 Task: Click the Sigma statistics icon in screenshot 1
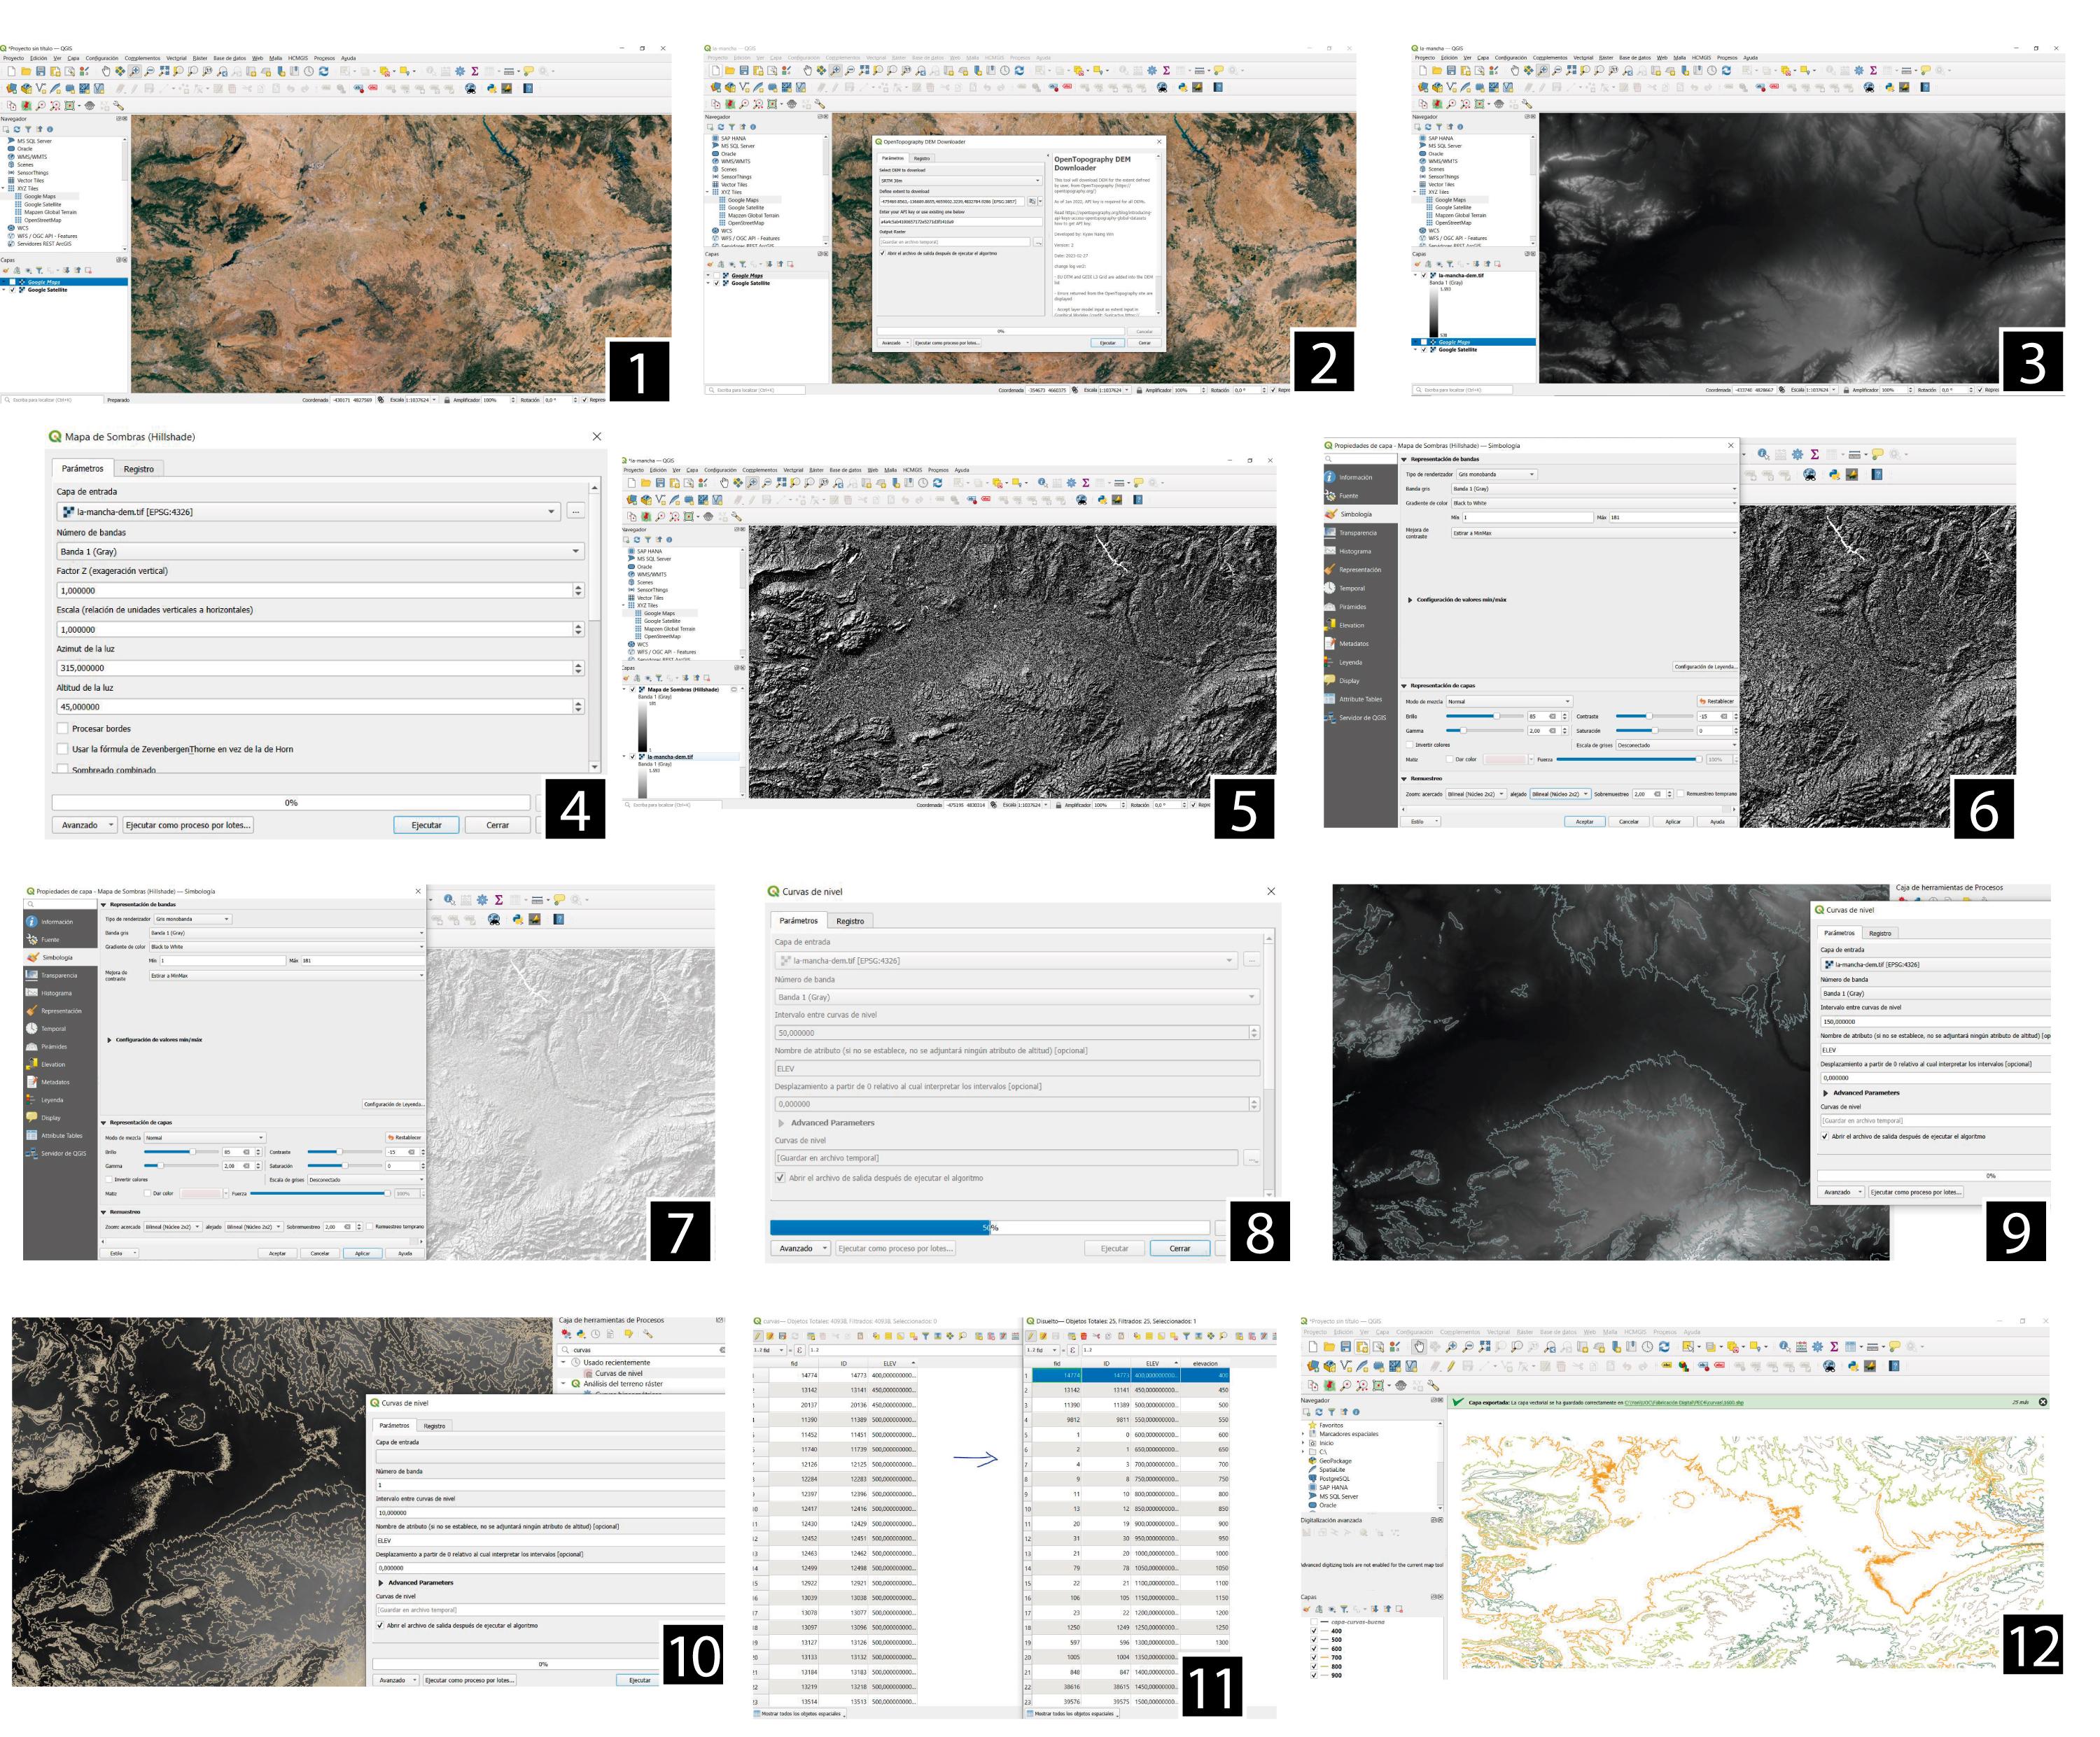(475, 71)
